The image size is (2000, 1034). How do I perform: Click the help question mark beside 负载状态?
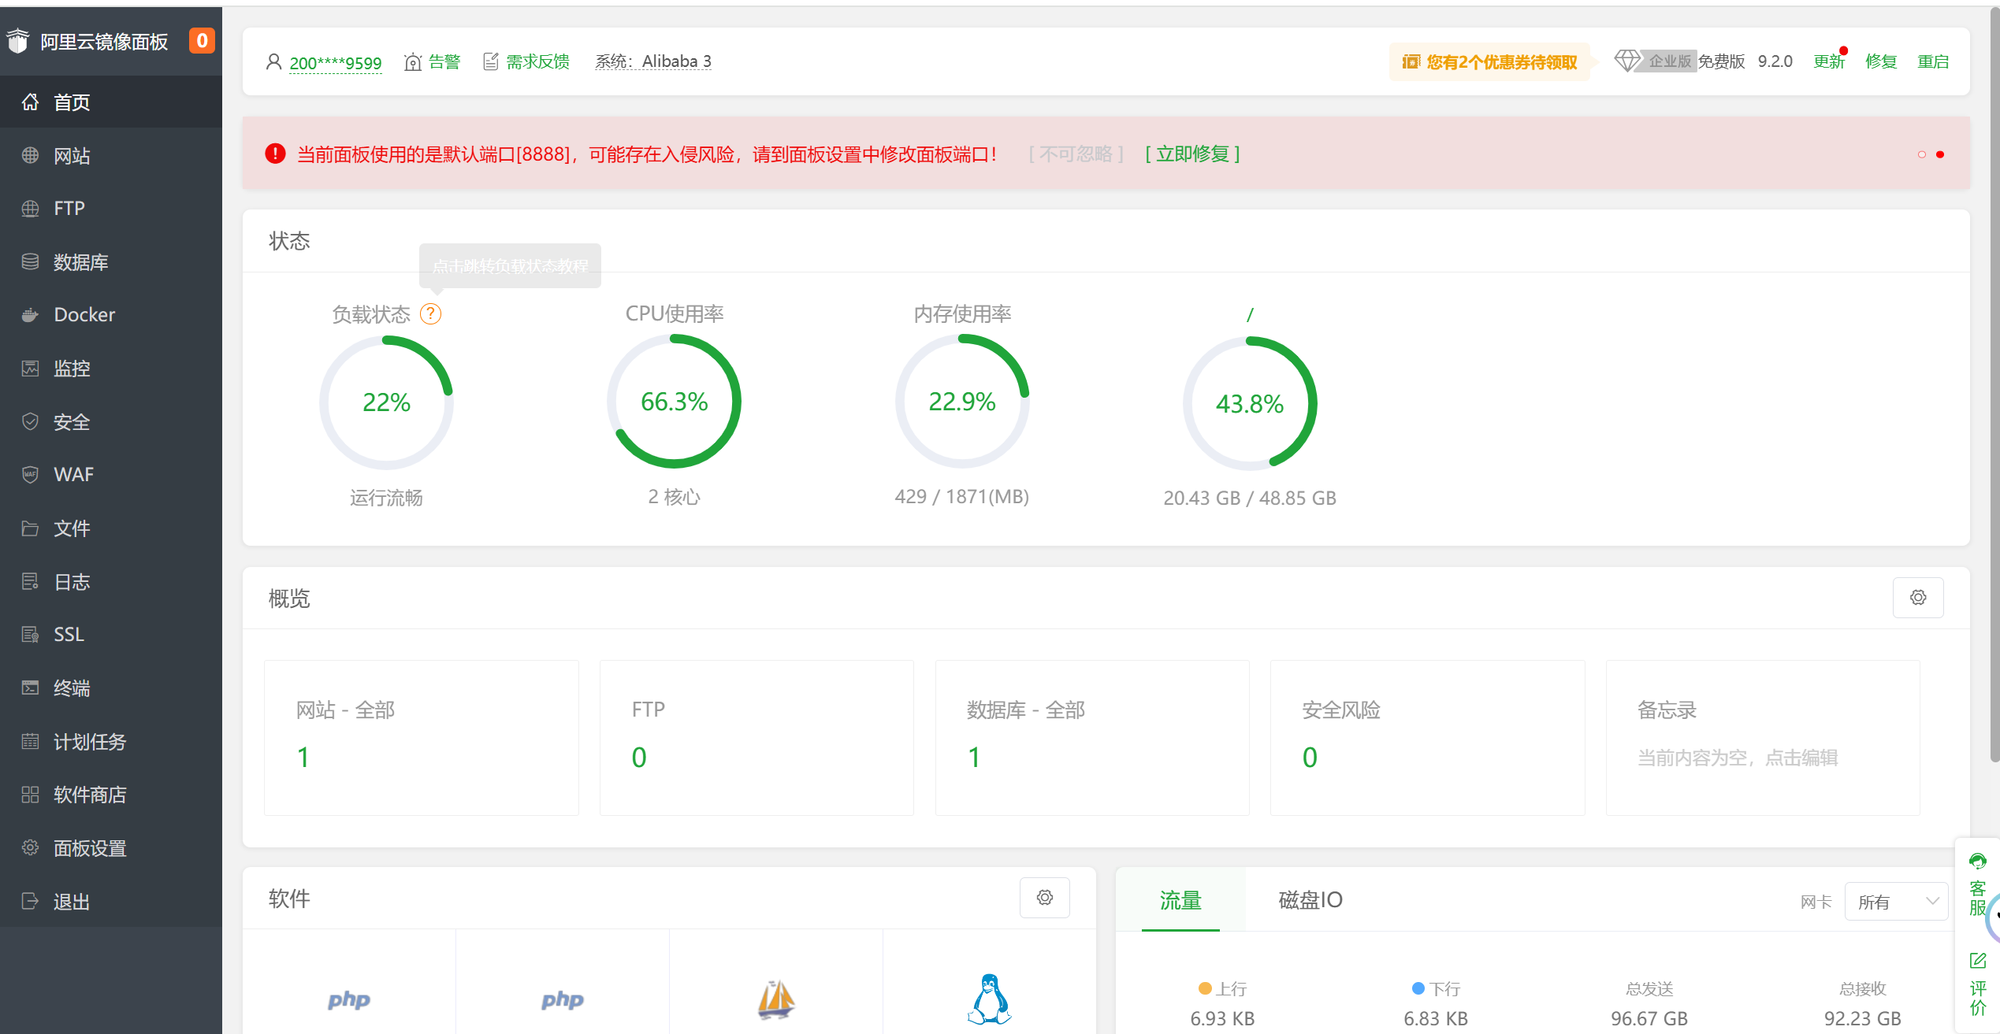click(430, 314)
